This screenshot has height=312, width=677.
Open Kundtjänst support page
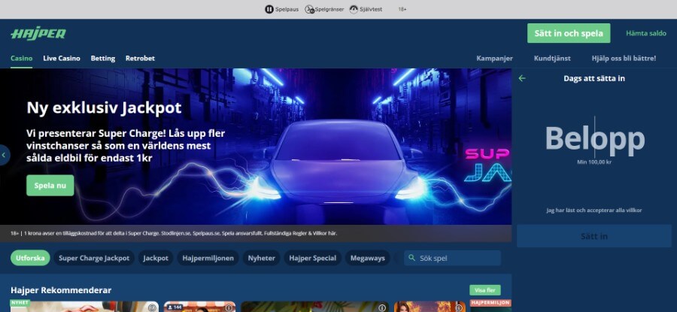[x=552, y=58]
